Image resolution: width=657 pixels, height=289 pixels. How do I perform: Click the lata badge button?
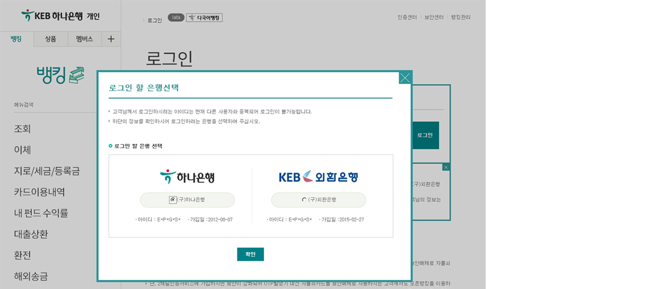[x=176, y=18]
